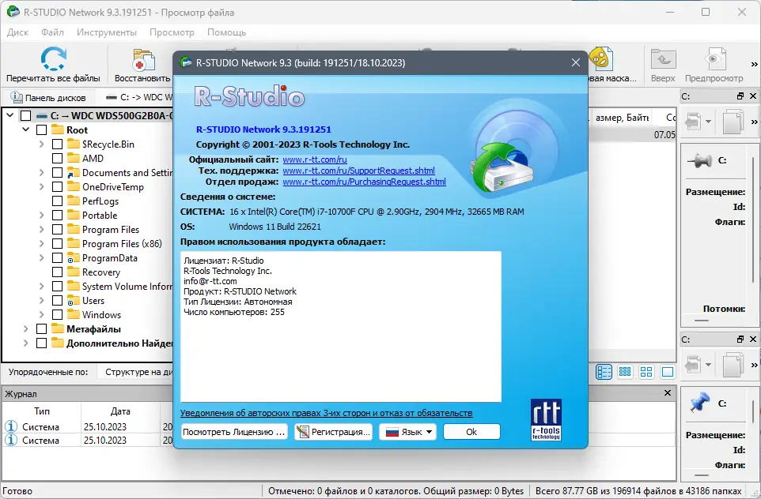
Task: Open the Инструменты menu
Action: click(107, 32)
